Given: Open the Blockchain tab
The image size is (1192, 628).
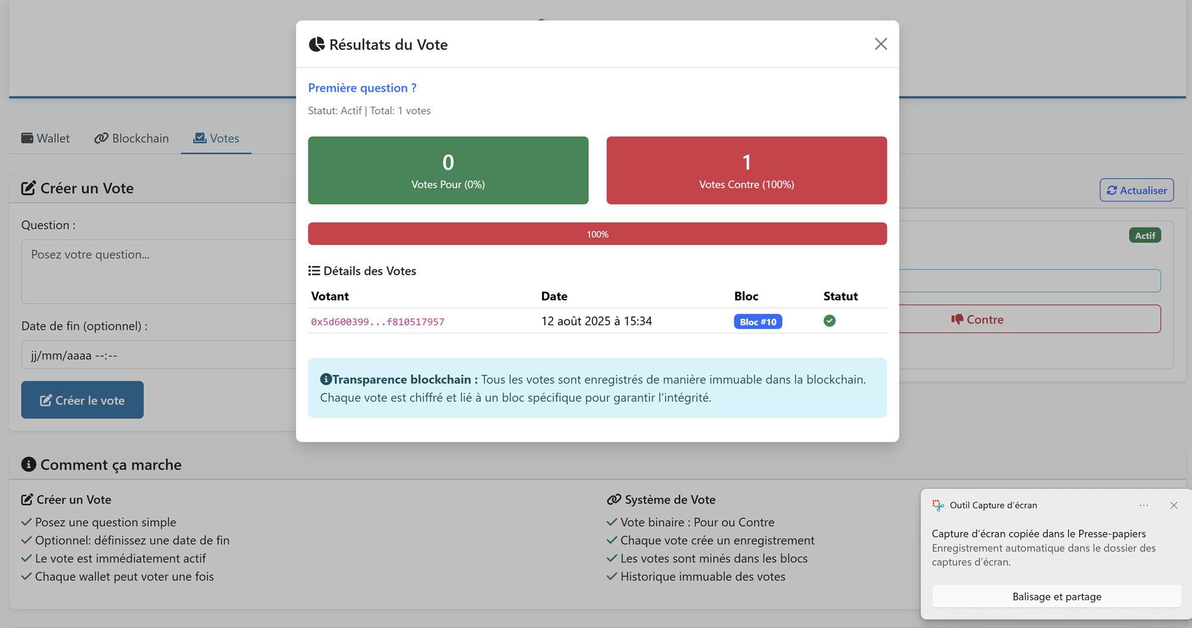Looking at the screenshot, I should click(131, 138).
